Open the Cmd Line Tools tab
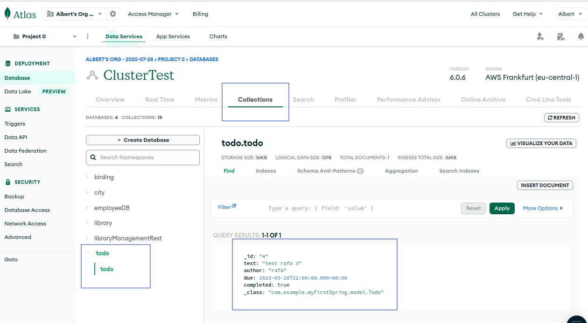The width and height of the screenshot is (588, 323). click(548, 99)
